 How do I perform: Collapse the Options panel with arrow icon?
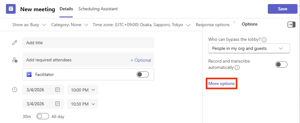(x=291, y=24)
